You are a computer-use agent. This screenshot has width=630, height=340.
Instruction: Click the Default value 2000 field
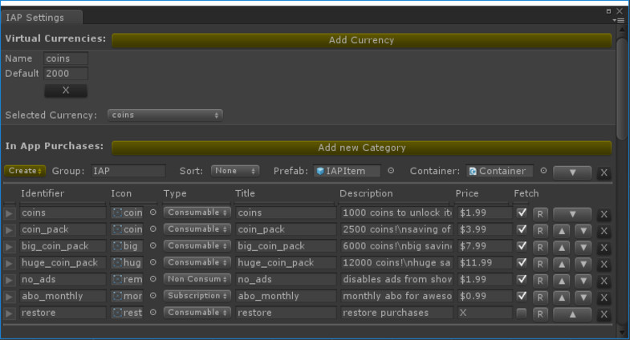click(x=66, y=74)
